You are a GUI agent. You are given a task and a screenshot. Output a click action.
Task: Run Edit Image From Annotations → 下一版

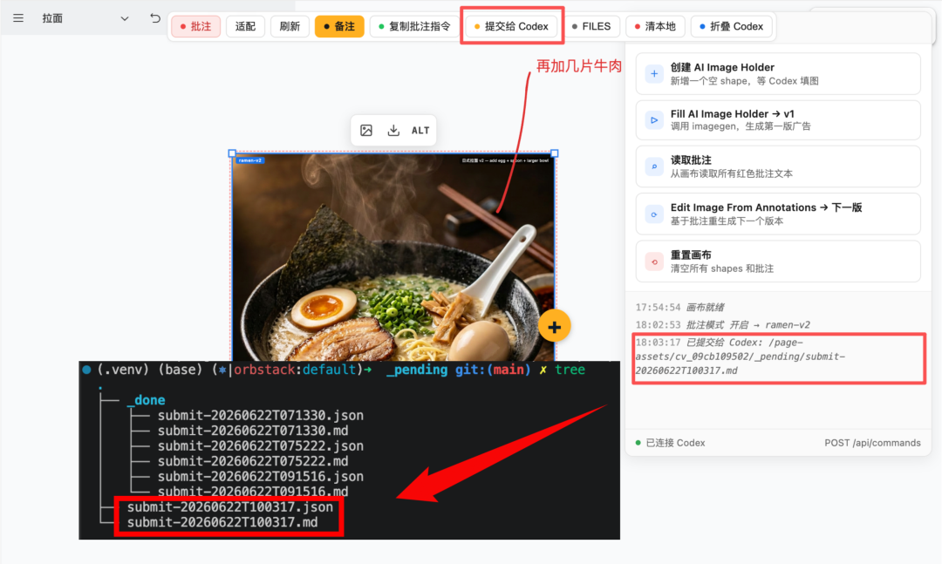778,214
